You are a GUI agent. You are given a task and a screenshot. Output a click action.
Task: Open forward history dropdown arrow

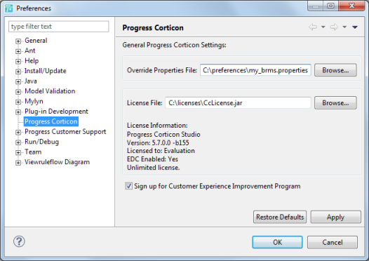pyautogui.click(x=344, y=27)
